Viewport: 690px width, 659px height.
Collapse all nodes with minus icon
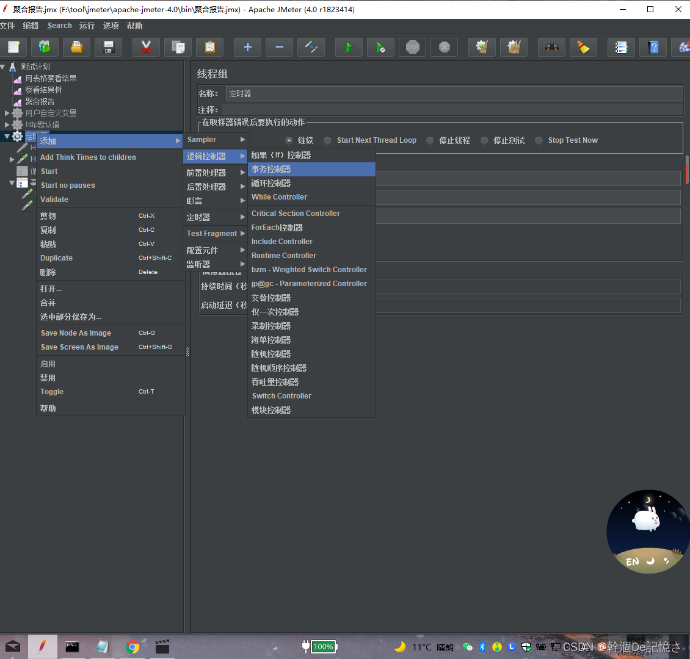280,47
